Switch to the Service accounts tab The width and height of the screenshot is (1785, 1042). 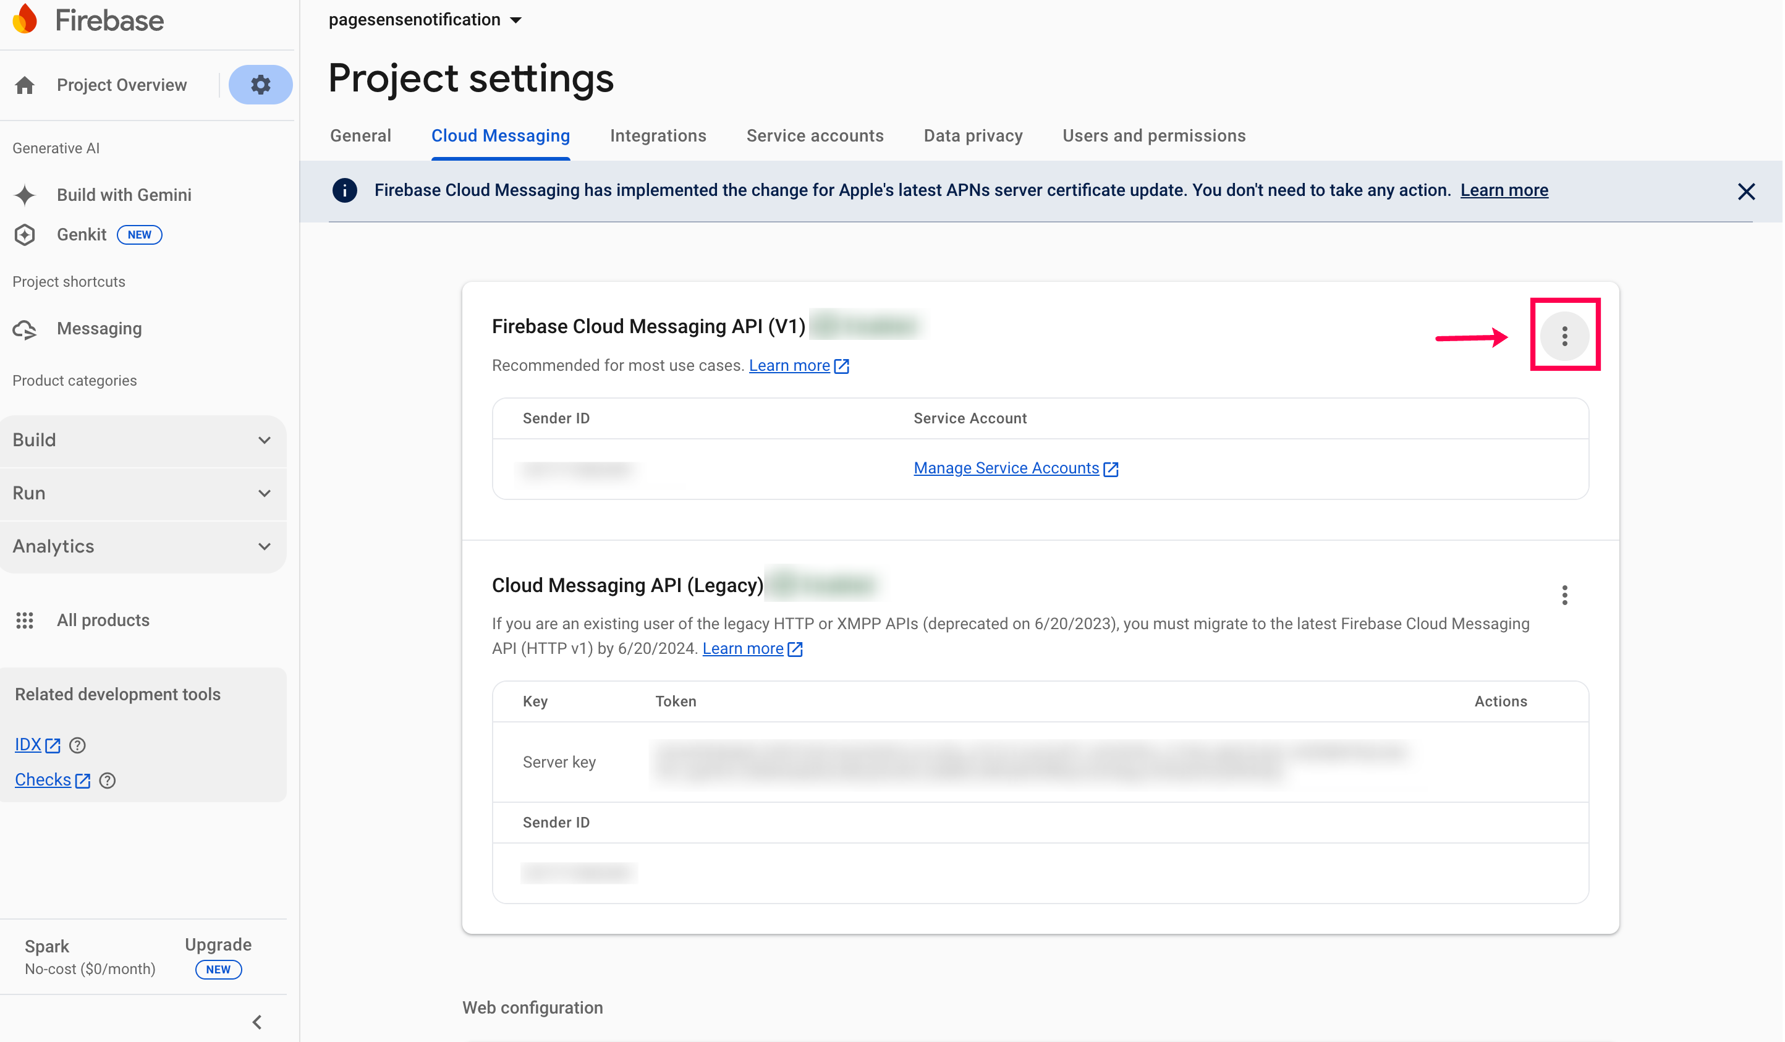tap(815, 136)
